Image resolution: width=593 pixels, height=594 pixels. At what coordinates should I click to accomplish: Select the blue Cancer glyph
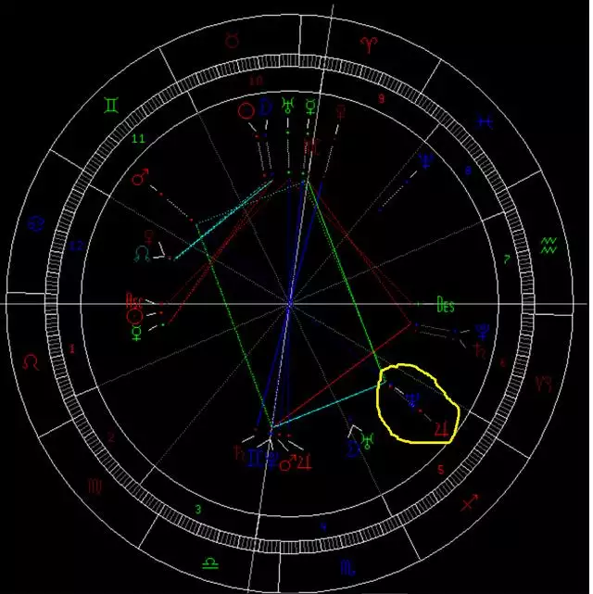[x=35, y=221]
